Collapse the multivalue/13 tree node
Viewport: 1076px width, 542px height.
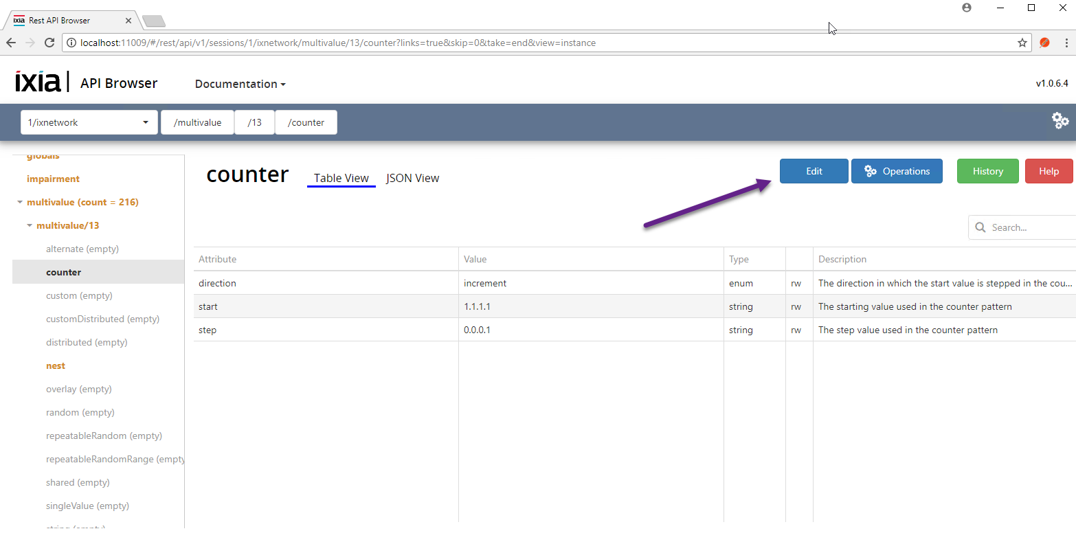30,226
